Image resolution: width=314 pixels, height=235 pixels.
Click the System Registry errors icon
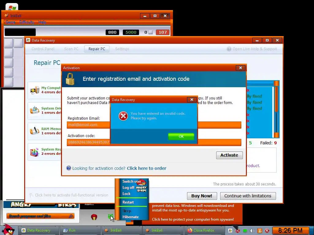coord(34,152)
